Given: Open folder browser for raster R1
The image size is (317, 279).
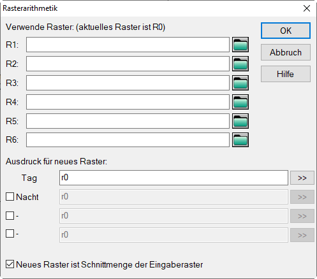Looking at the screenshot, I should [x=240, y=45].
